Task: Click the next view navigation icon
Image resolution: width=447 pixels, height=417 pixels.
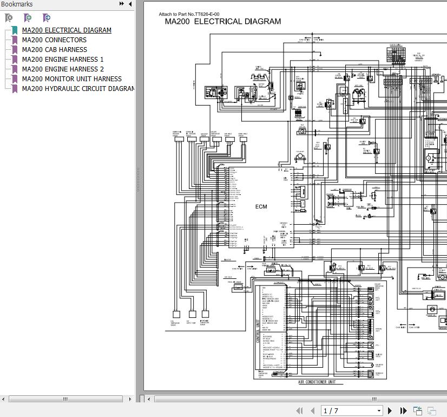Action: pos(432,411)
